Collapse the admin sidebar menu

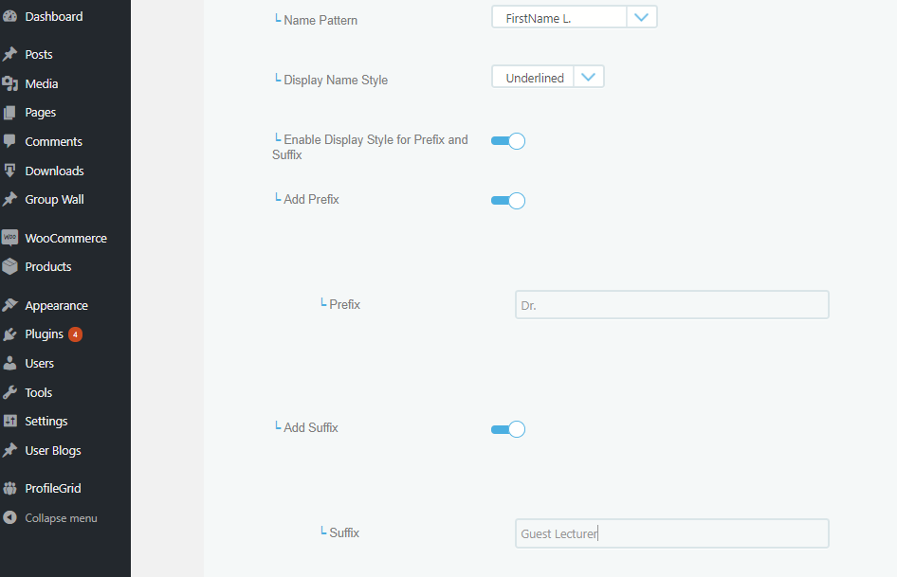pyautogui.click(x=60, y=517)
